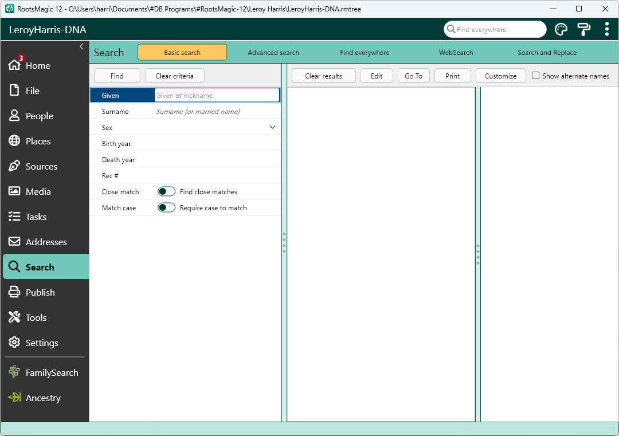Click the Birth year field

pyautogui.click(x=217, y=144)
